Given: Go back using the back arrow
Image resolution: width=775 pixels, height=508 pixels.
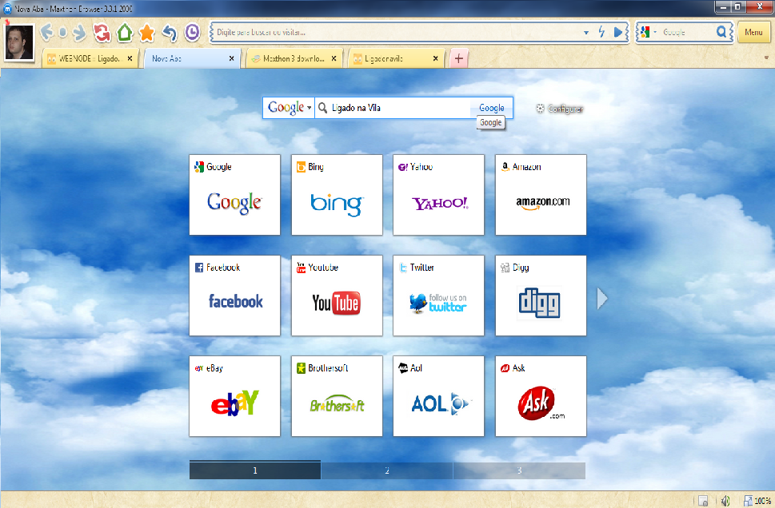Looking at the screenshot, I should [46, 33].
